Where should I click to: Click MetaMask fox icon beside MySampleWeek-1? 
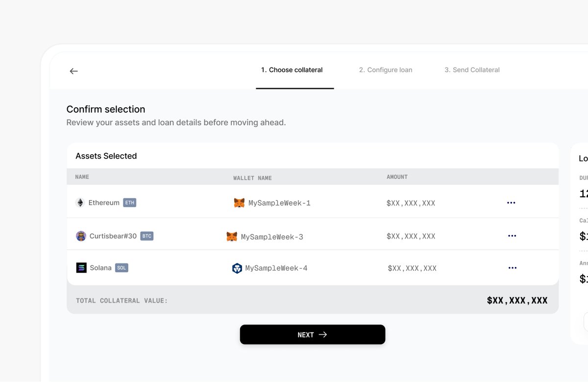(x=239, y=203)
